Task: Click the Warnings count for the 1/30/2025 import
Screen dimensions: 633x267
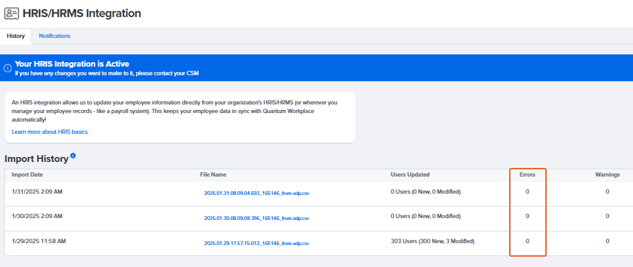Action: 608,216
